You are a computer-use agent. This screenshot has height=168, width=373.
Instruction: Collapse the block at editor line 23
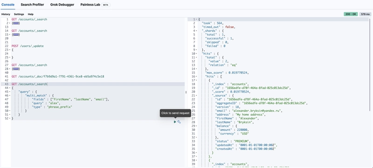click(x=9, y=50)
